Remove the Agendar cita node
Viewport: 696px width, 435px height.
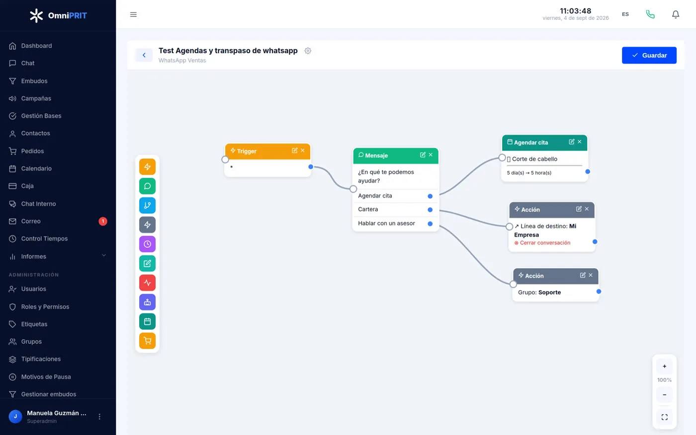580,142
